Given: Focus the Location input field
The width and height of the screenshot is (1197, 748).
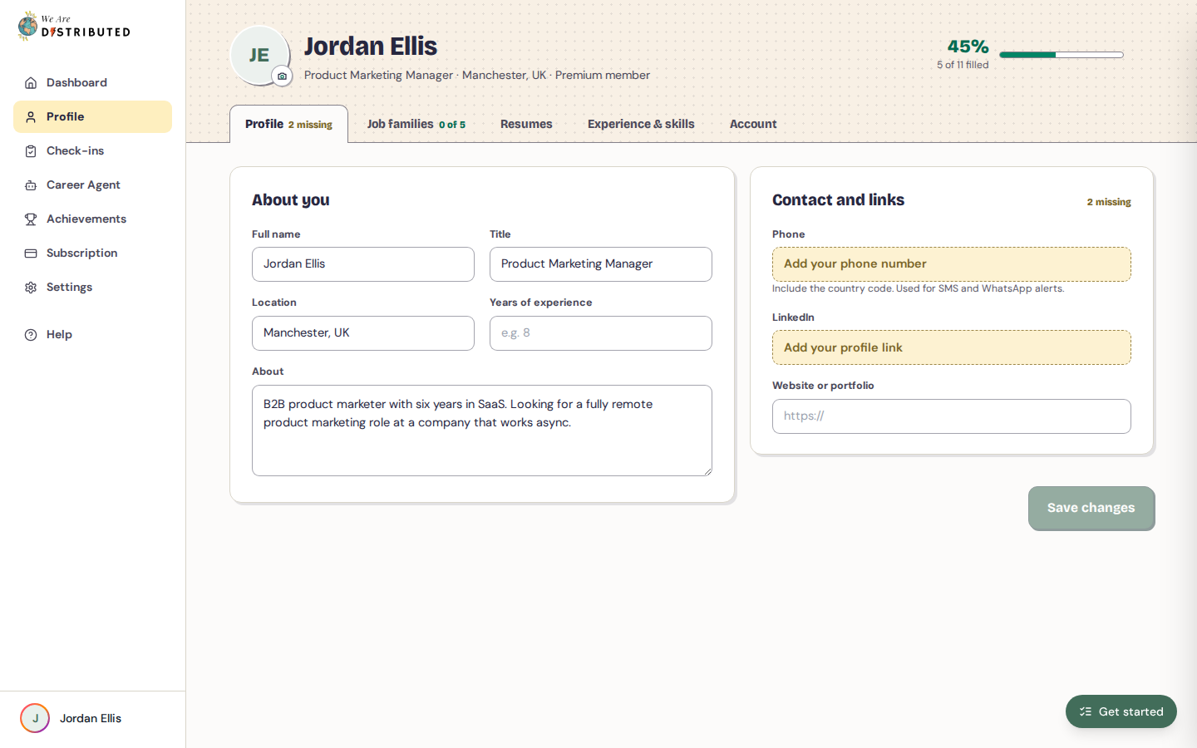Looking at the screenshot, I should (x=363, y=333).
